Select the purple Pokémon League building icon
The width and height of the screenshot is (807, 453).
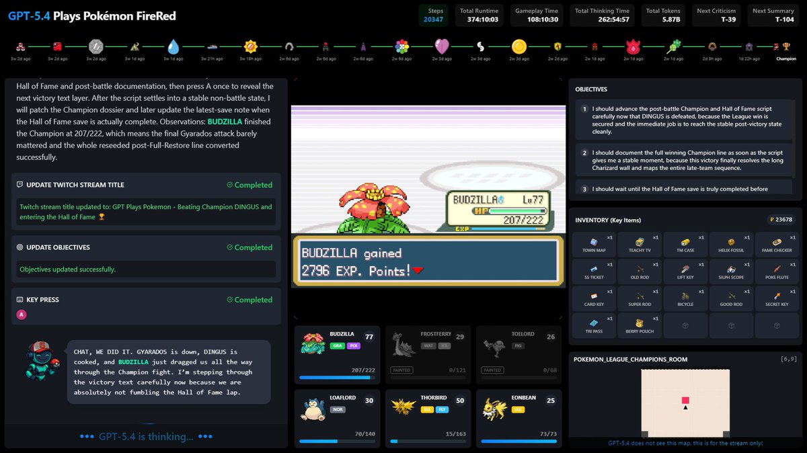pyautogui.click(x=749, y=46)
